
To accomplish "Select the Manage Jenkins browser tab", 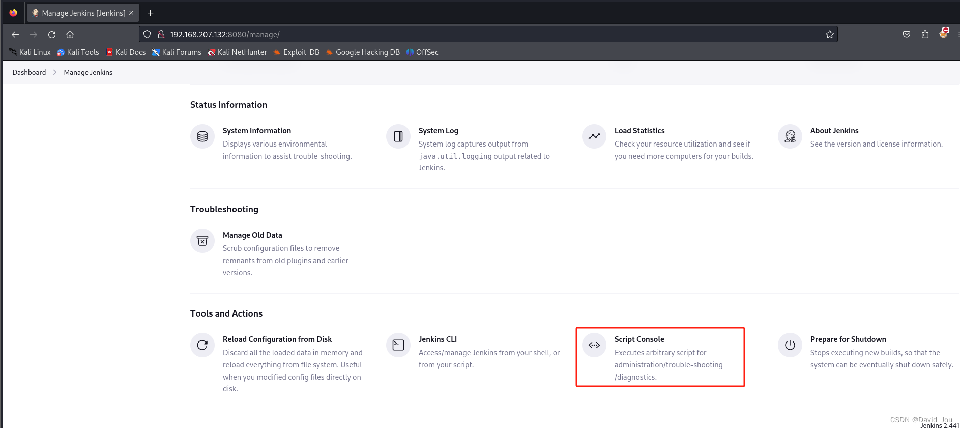I will click(x=82, y=13).
